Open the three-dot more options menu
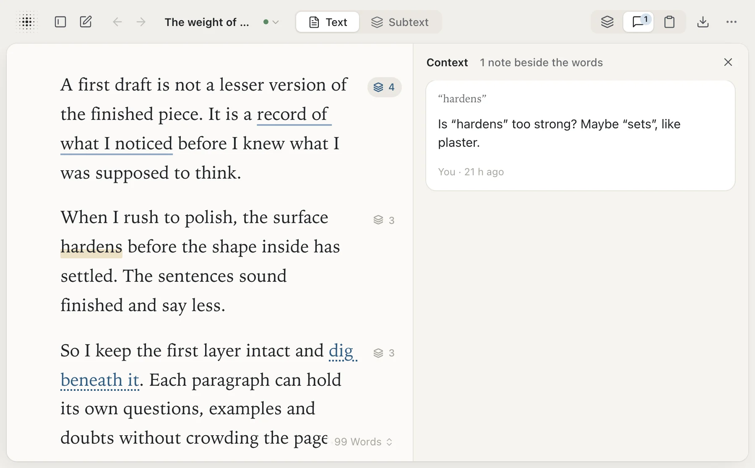The width and height of the screenshot is (755, 468). click(732, 22)
